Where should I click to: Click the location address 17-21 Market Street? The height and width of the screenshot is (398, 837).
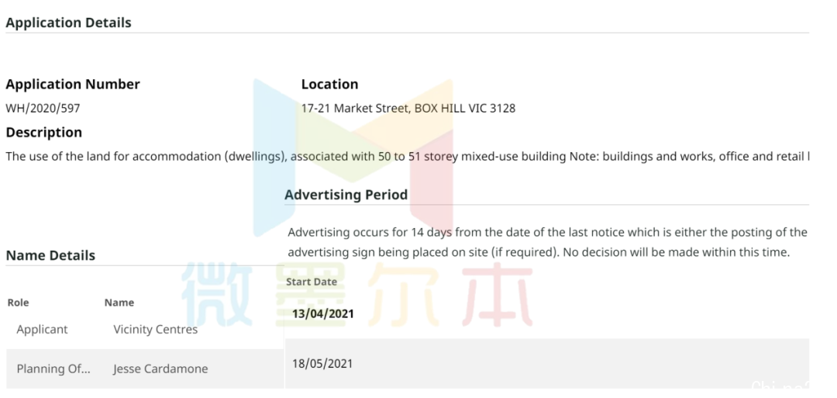[x=408, y=109]
